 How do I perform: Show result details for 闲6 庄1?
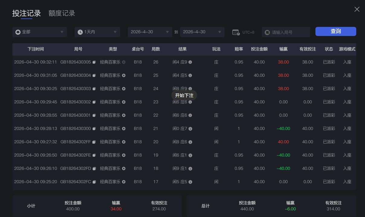[190, 155]
